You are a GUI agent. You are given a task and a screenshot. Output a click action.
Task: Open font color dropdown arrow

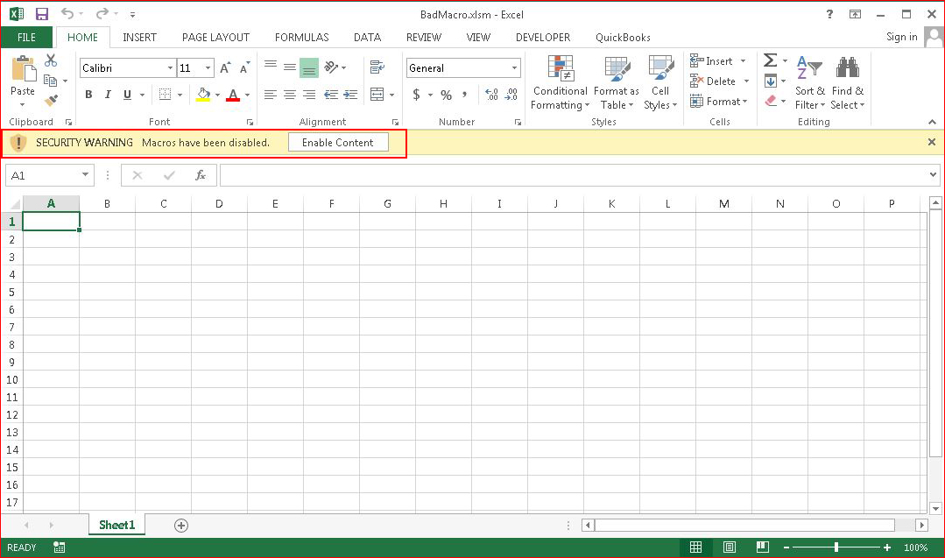(247, 95)
